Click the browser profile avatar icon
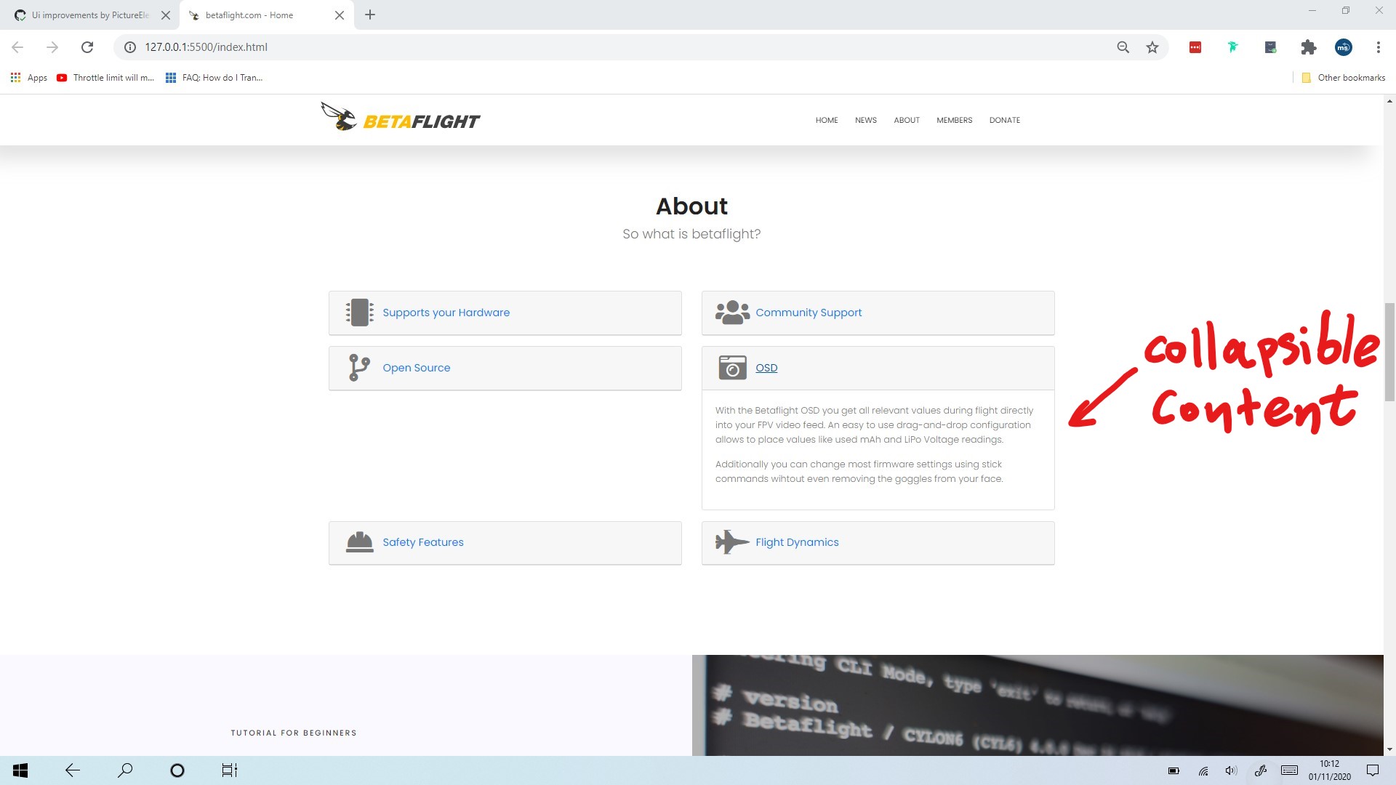 click(x=1343, y=47)
